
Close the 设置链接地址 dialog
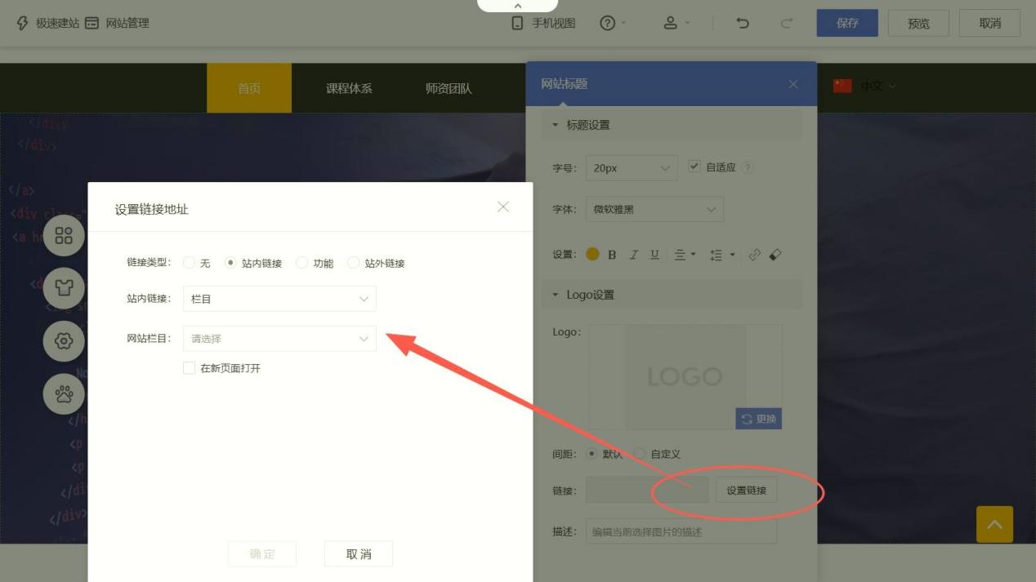pyautogui.click(x=503, y=207)
